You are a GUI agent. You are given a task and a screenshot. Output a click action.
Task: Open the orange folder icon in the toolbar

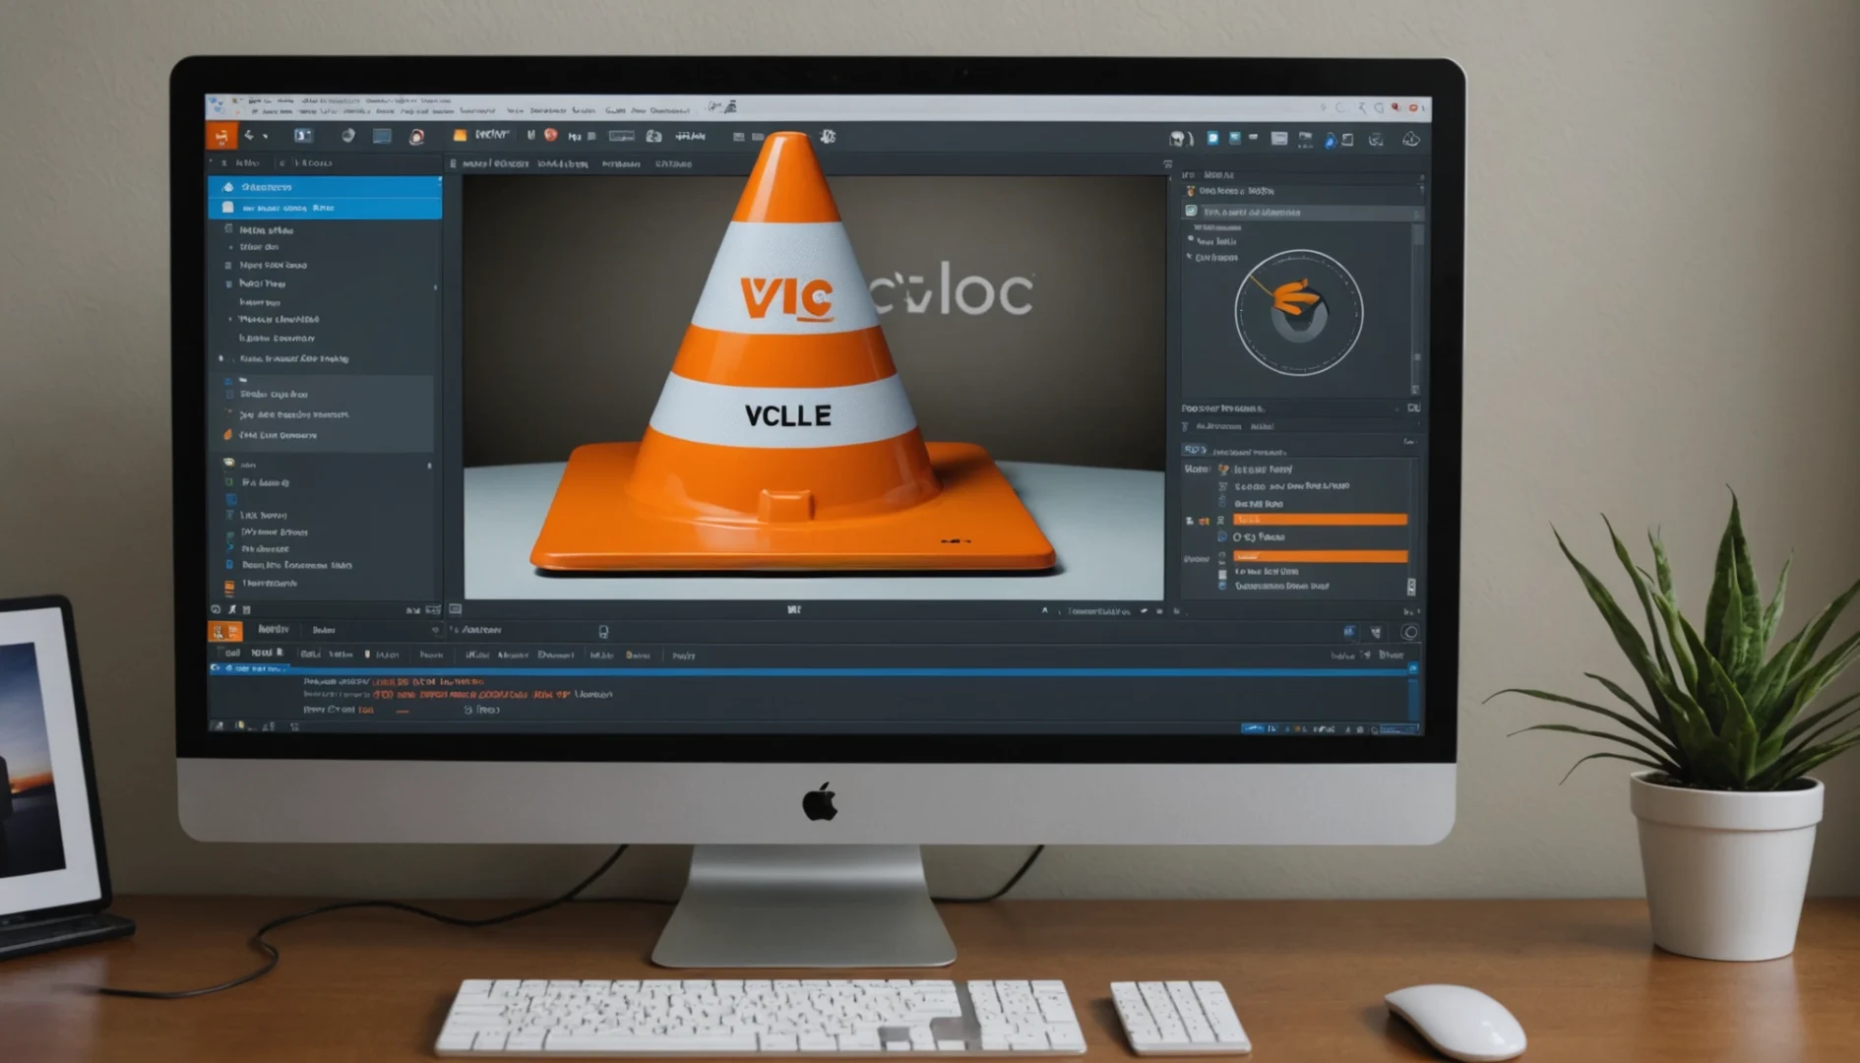(460, 136)
